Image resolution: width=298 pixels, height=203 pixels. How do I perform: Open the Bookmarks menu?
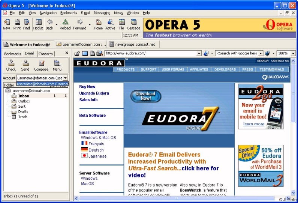tap(69, 13)
